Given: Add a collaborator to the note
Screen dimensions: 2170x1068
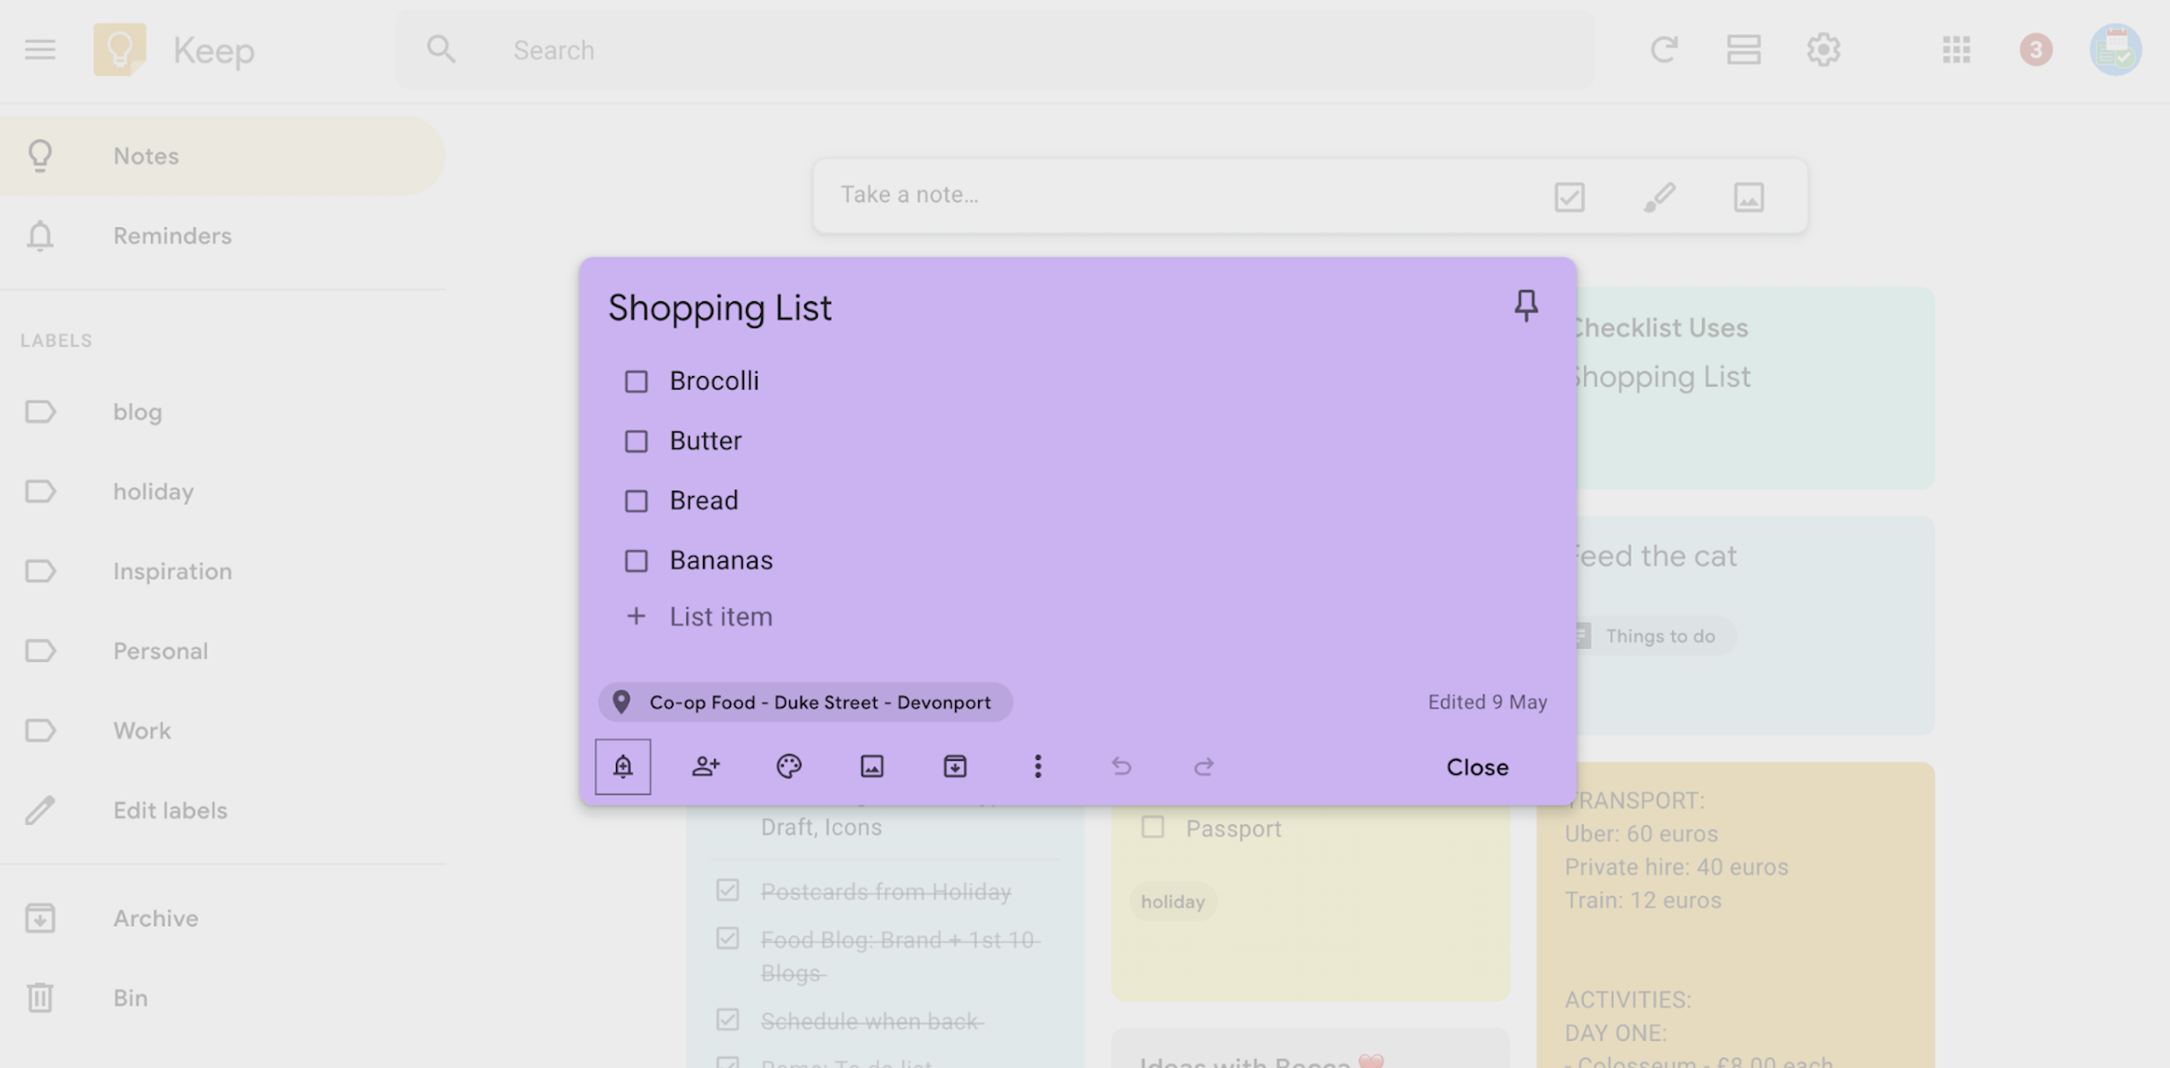Looking at the screenshot, I should point(705,766).
